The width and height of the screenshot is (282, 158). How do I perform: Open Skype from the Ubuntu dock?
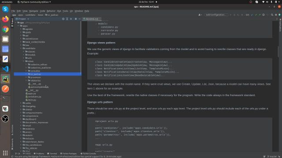coord(5,9)
